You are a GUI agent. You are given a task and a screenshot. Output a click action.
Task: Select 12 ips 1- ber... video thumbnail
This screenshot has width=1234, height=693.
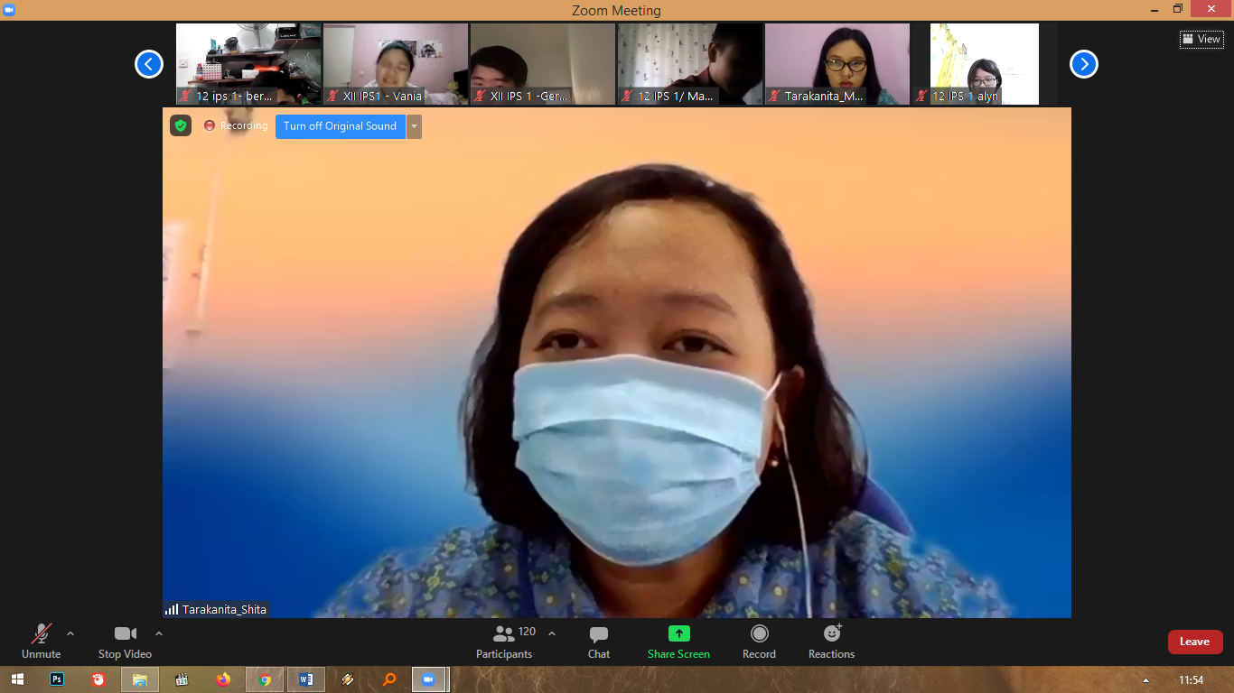248,64
